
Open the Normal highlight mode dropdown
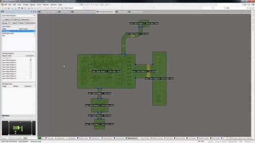point(6,23)
